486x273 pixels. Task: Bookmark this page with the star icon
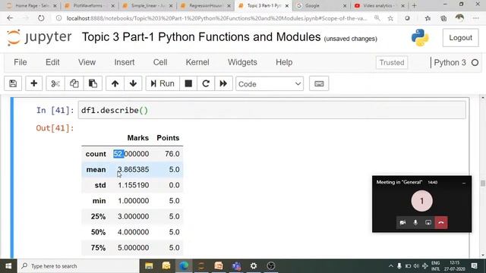coord(390,18)
